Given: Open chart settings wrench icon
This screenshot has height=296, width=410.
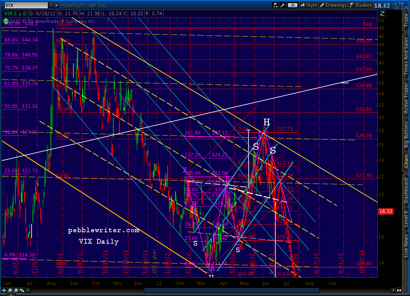Looking at the screenshot, I should (283, 5).
